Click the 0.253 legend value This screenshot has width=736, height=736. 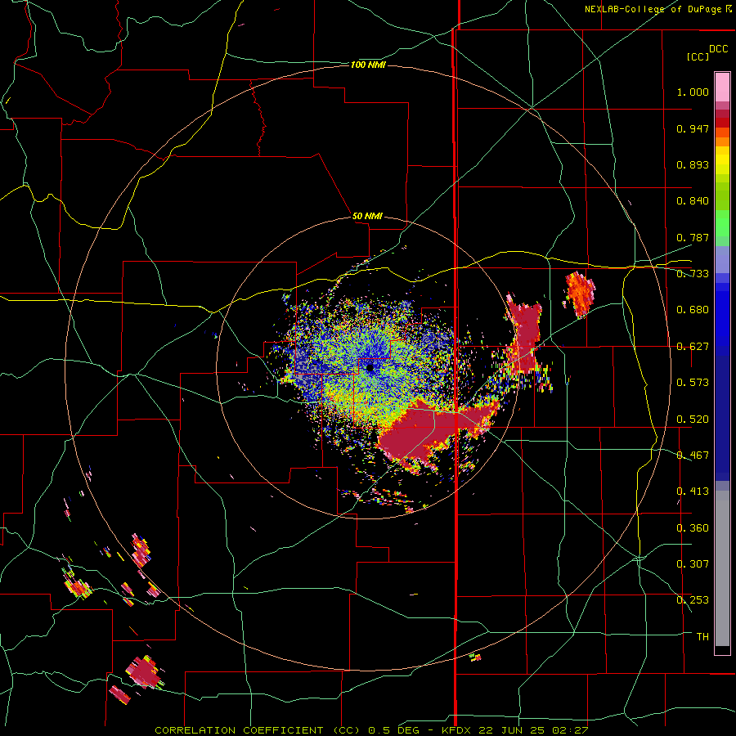pos(693,600)
